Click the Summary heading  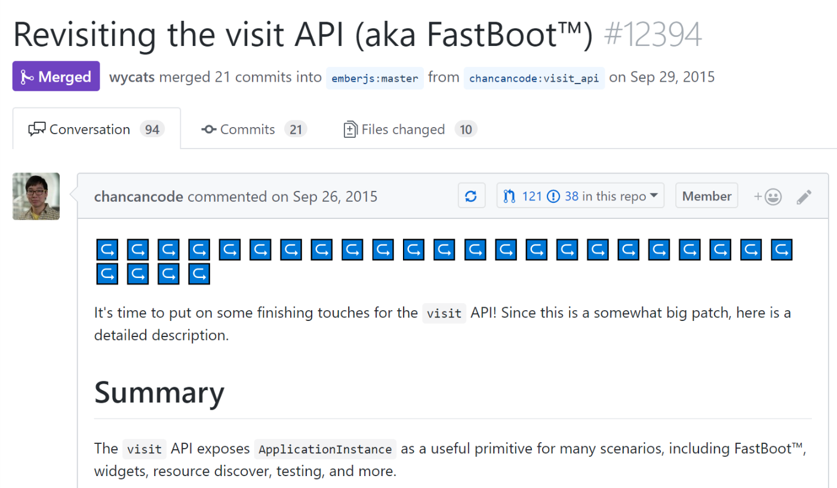(x=159, y=393)
